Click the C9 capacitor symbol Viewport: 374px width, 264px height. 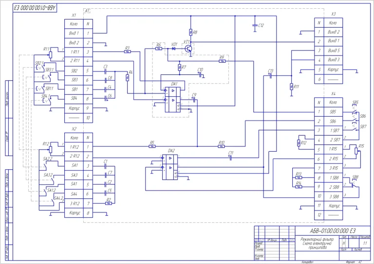[194, 100]
